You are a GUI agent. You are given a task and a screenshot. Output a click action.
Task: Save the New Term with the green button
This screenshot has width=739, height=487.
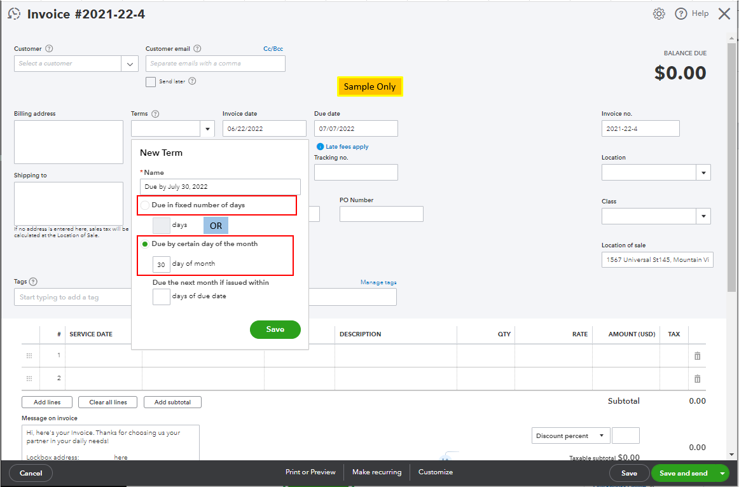(x=275, y=329)
